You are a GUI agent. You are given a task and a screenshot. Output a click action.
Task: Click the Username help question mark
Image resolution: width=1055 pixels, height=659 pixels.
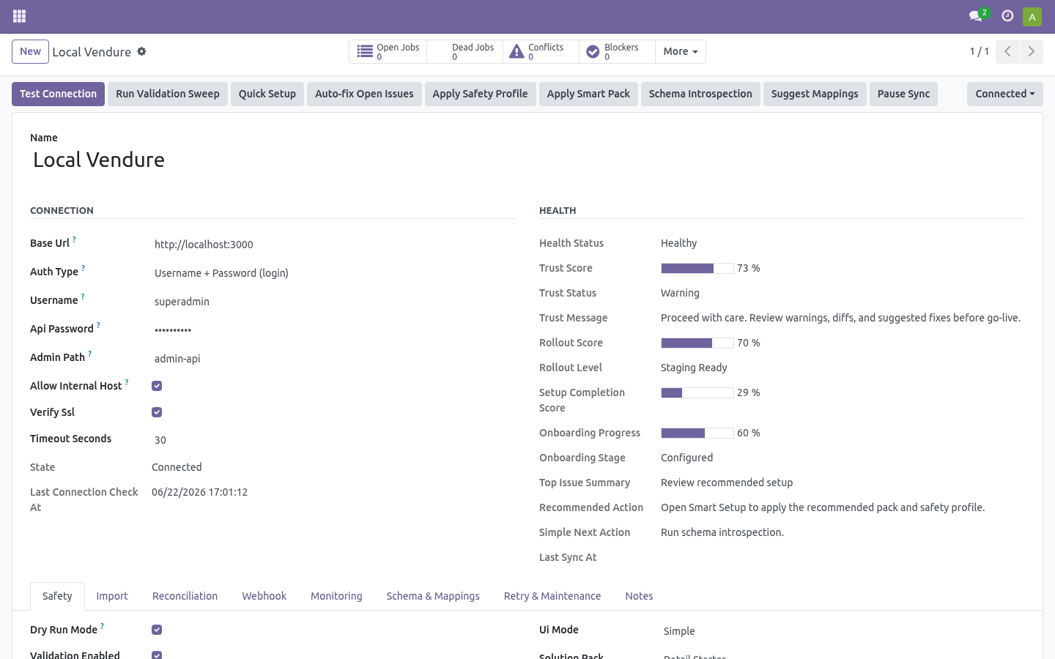83,297
